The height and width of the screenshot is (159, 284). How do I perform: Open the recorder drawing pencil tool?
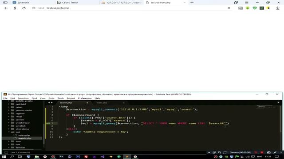[275, 152]
